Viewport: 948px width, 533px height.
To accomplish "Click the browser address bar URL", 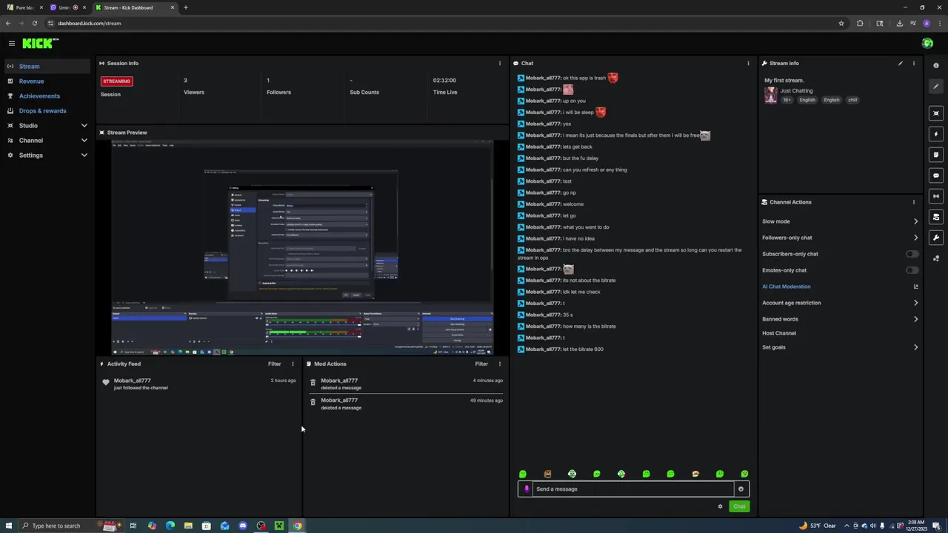I will [x=89, y=23].
